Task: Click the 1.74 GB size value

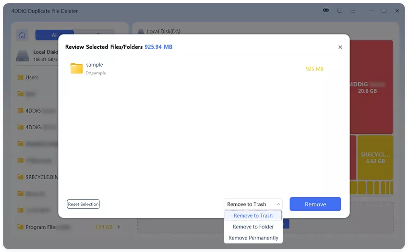Action: 104,227
